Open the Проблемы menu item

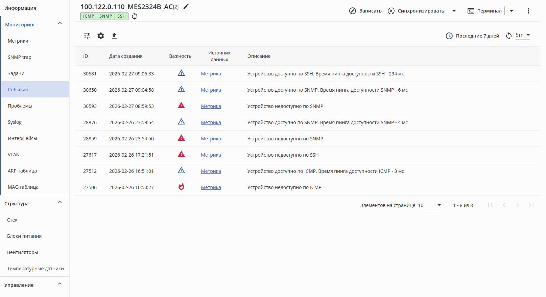click(20, 106)
